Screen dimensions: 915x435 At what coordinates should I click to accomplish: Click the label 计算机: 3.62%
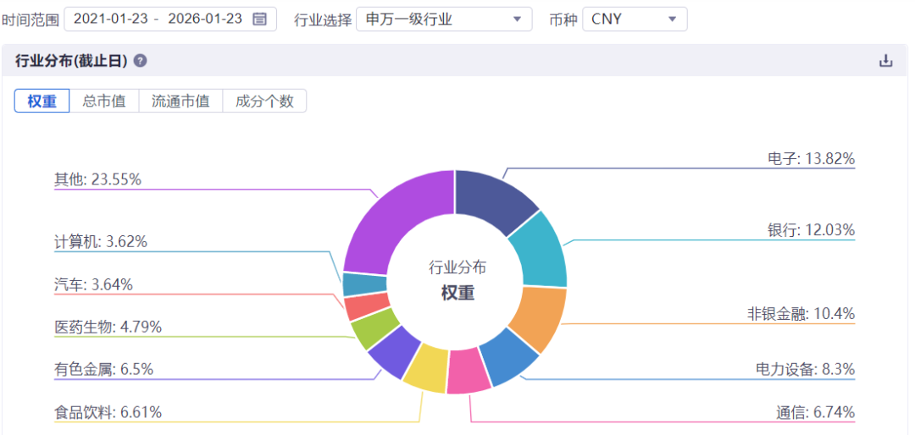pyautogui.click(x=100, y=241)
